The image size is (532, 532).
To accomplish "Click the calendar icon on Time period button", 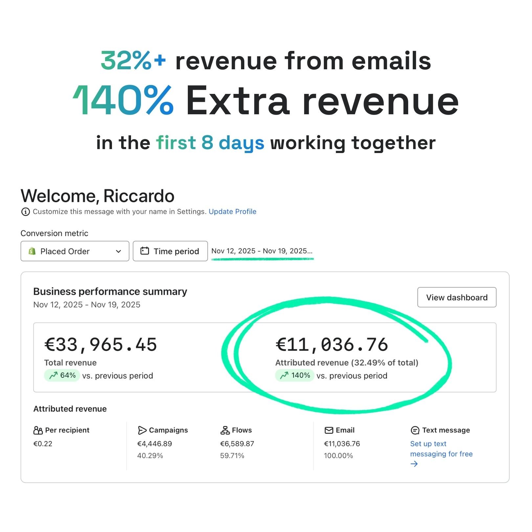I will coord(144,251).
